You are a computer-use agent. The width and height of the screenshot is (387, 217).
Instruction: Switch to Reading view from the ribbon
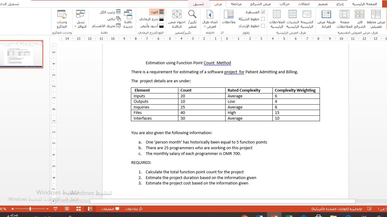pos(326,18)
